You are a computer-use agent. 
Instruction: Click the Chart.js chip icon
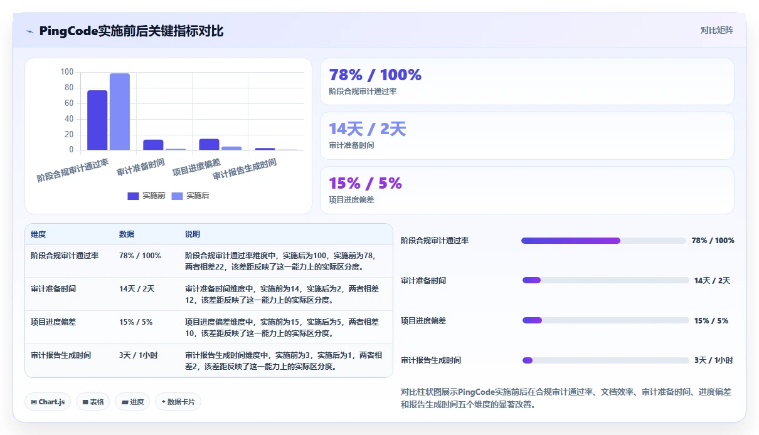click(33, 402)
